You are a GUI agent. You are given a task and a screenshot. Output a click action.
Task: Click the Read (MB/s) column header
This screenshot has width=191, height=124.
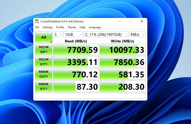click(76, 41)
